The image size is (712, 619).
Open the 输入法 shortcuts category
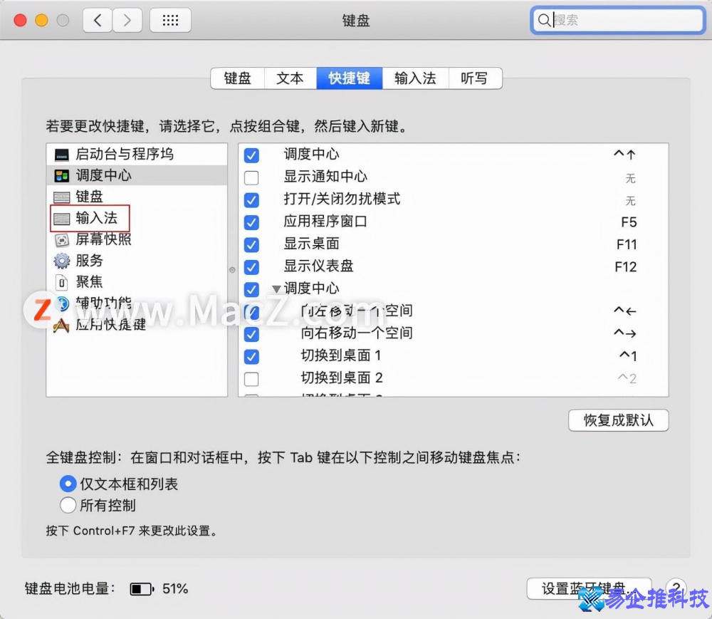[88, 218]
